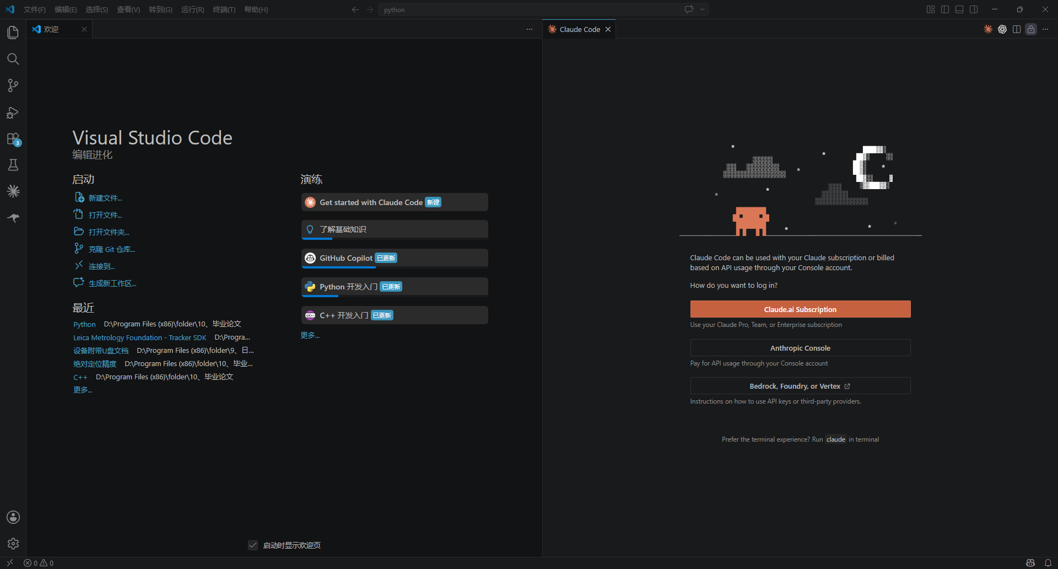Open the 查看(V) menu
This screenshot has height=569, width=1058.
[128, 9]
